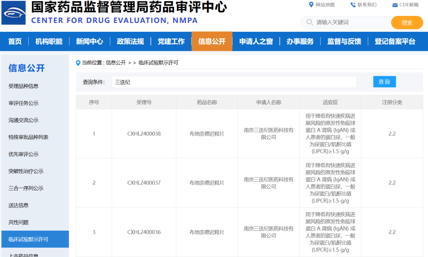Open the 政策法规 menu

pyautogui.click(x=130, y=41)
